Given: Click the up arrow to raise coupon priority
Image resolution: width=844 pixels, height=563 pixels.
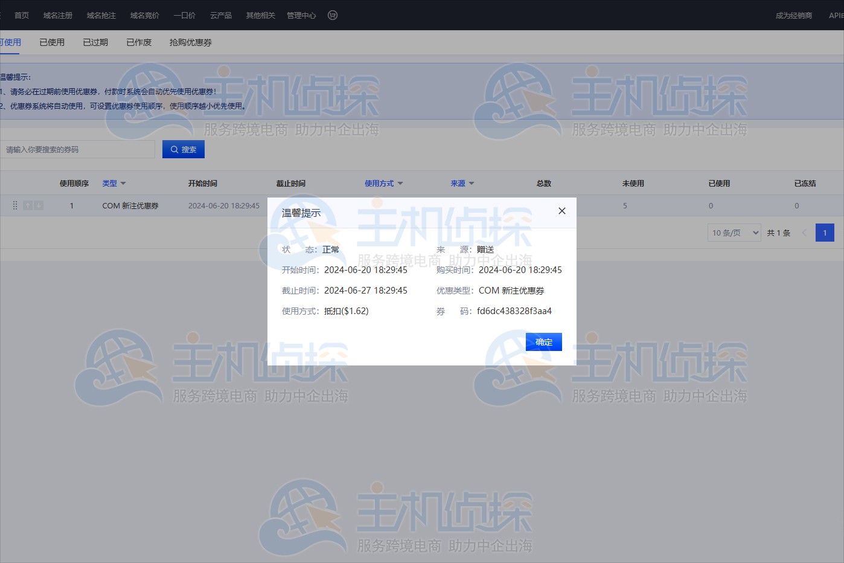Looking at the screenshot, I should (27, 205).
